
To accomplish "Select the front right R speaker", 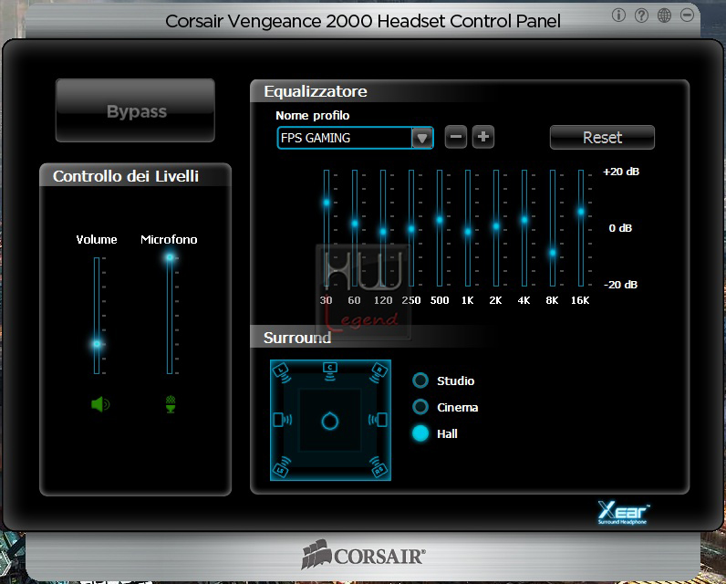I will (x=379, y=373).
